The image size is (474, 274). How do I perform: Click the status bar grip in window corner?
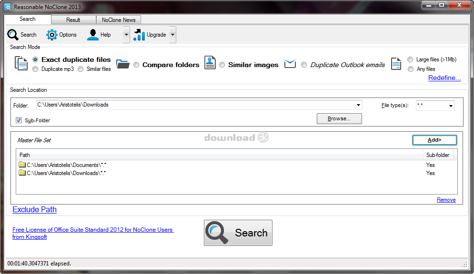464,264
